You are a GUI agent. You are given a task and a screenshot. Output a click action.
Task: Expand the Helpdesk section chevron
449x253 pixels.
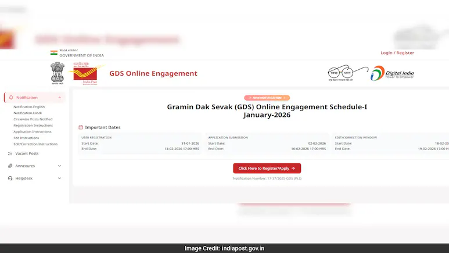(x=59, y=178)
